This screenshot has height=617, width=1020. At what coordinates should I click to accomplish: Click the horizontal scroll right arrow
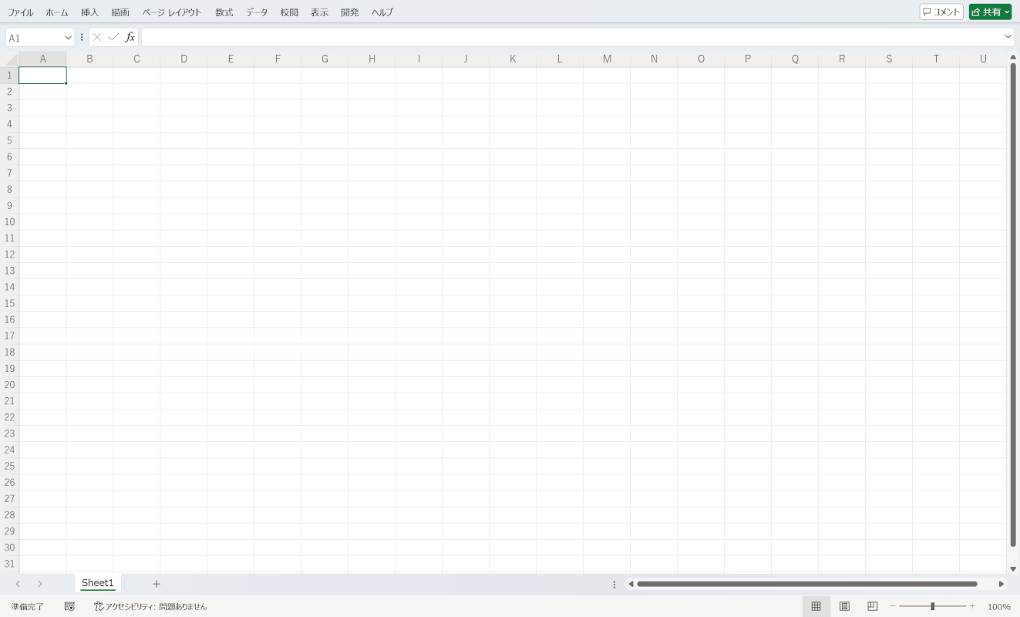1001,584
